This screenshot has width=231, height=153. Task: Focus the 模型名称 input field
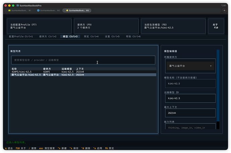click(x=190, y=83)
